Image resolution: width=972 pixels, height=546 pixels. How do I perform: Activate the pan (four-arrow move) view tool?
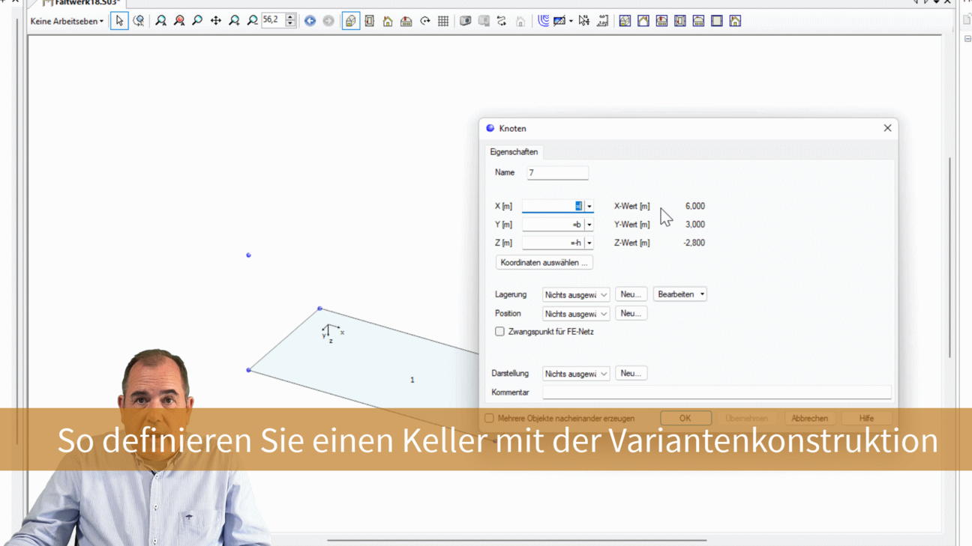(x=216, y=21)
